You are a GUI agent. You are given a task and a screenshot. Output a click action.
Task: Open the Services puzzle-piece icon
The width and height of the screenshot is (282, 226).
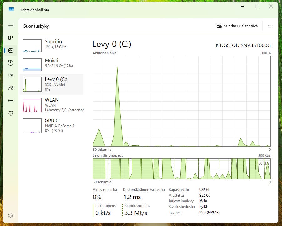tap(11, 113)
